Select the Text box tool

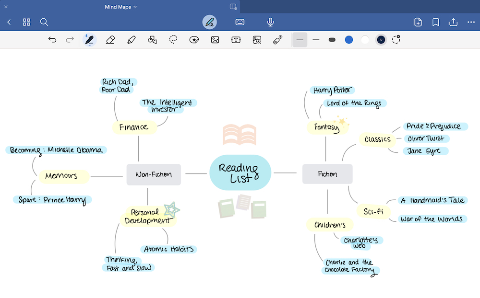pyautogui.click(x=236, y=40)
